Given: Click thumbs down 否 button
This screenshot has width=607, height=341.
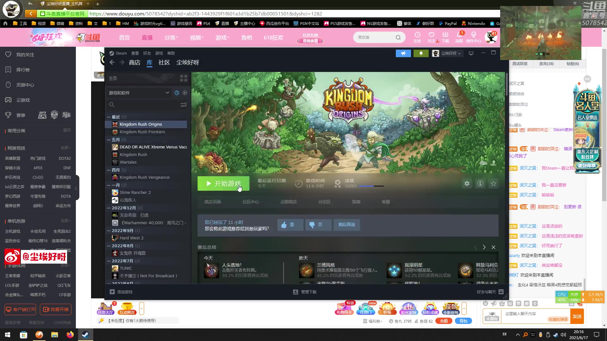Looking at the screenshot, I should (318, 225).
